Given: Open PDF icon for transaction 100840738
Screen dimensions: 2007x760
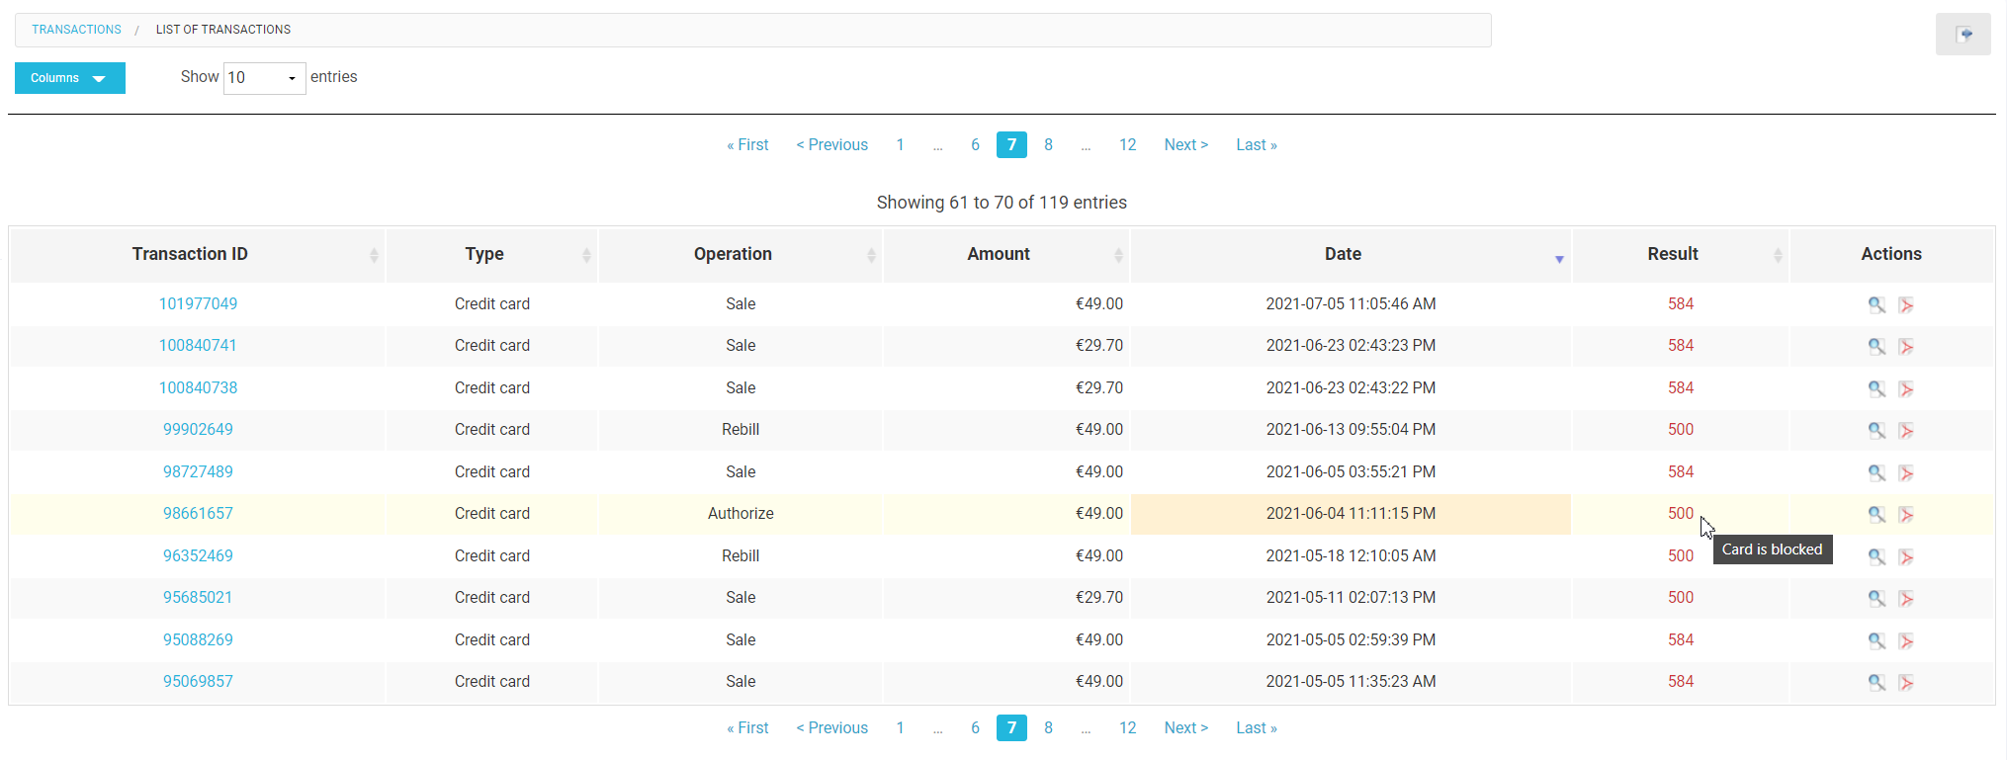Looking at the screenshot, I should tap(1906, 389).
